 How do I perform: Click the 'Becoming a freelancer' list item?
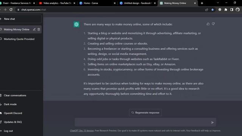143,51
